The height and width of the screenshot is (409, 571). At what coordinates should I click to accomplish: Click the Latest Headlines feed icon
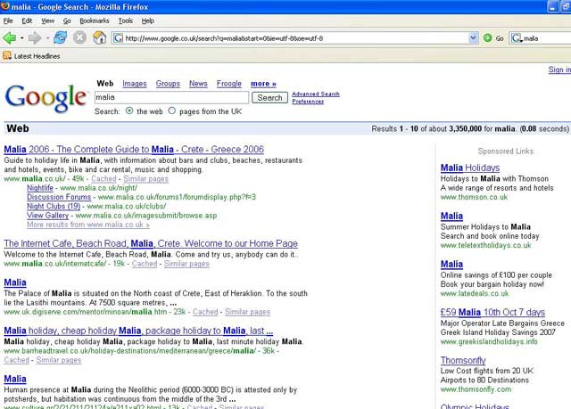tap(7, 55)
